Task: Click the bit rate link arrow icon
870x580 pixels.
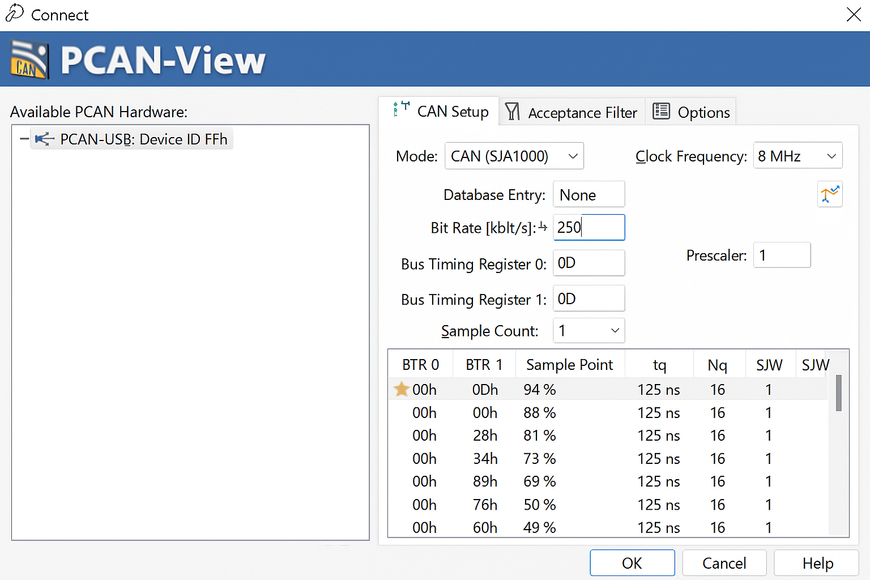Action: (x=543, y=227)
